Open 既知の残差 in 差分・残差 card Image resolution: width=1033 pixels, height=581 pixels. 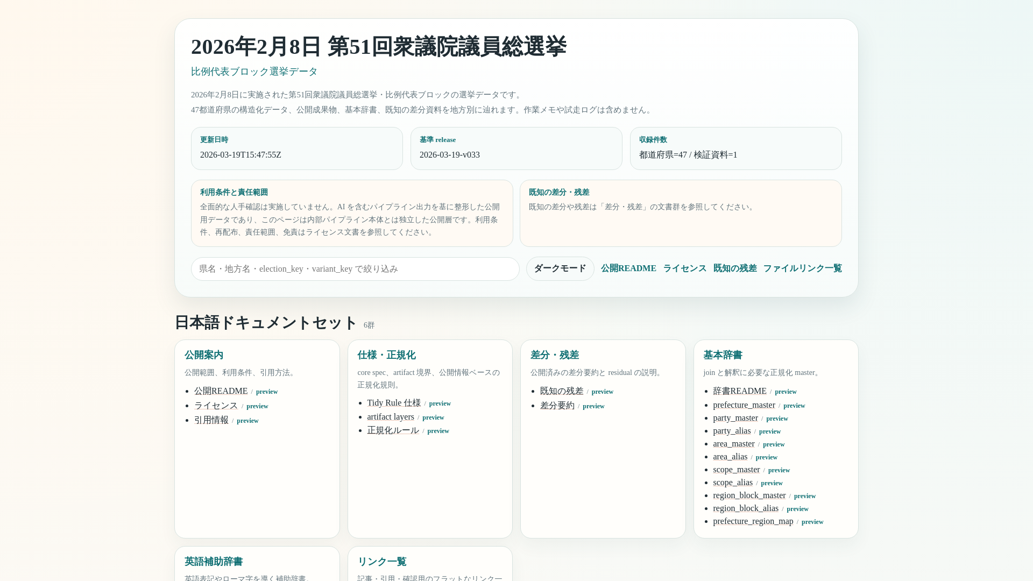(562, 391)
